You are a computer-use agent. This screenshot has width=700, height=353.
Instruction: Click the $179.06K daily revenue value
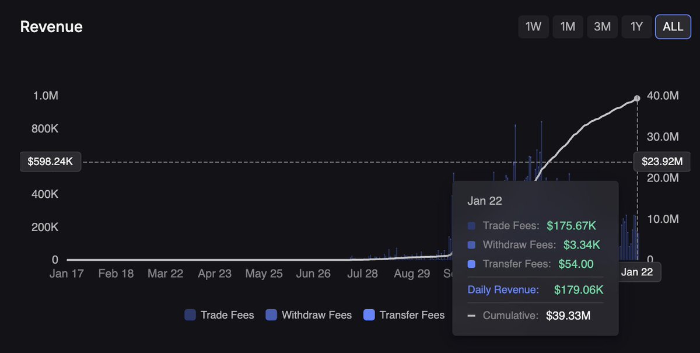click(x=579, y=289)
